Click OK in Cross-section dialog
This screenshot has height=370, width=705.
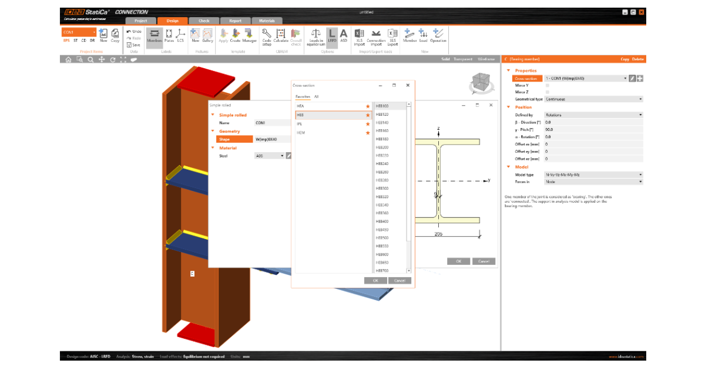375,280
